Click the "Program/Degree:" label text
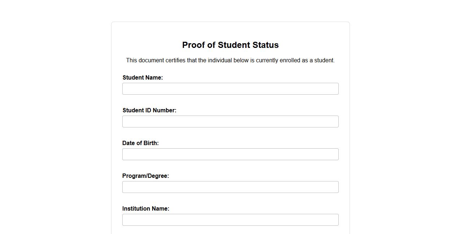The height and width of the screenshot is (234, 461). [145, 176]
